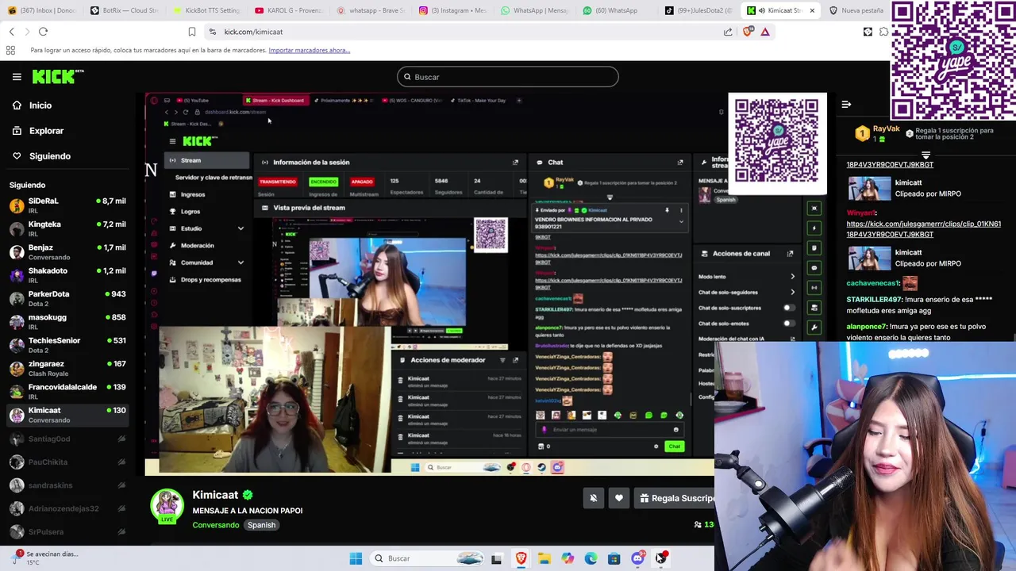
Task: Click Importar marcadores ahora link
Action: (x=309, y=50)
